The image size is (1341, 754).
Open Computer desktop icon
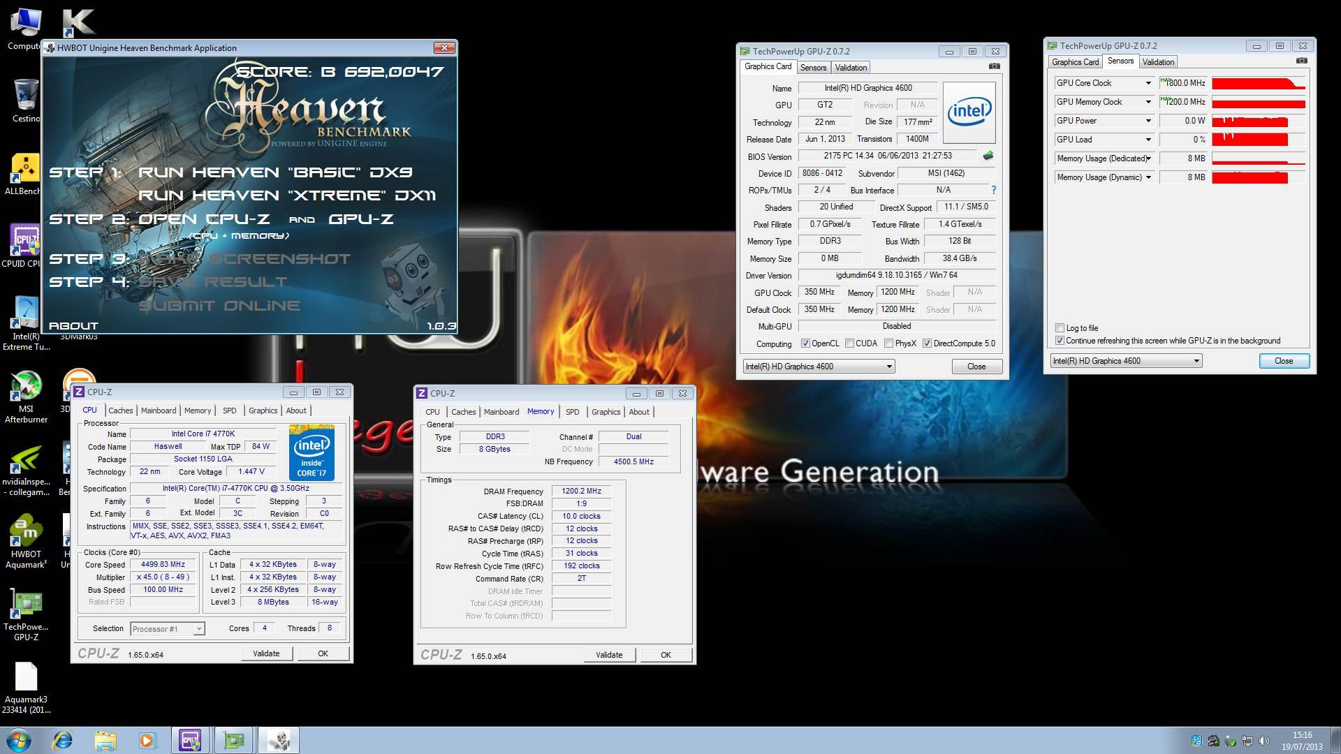(x=25, y=30)
